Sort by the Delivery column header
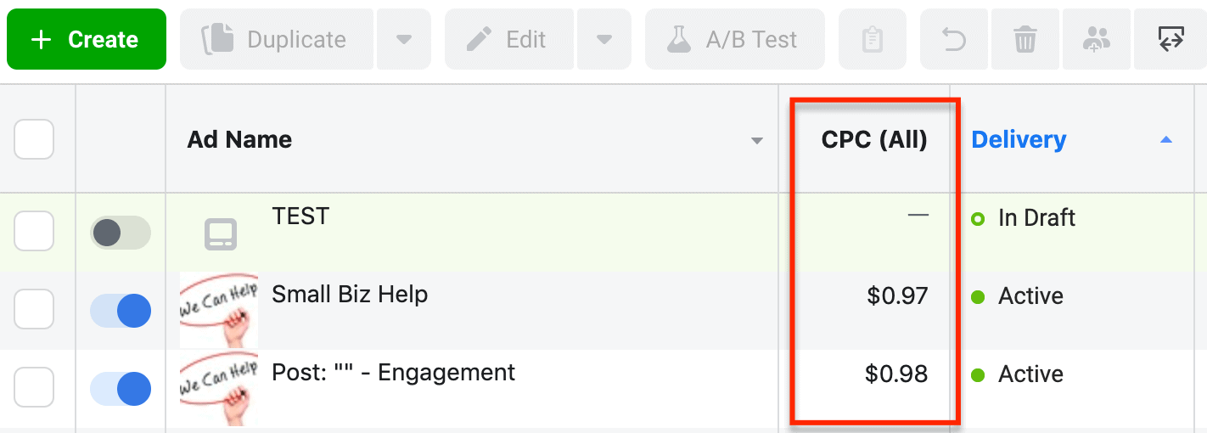The height and width of the screenshot is (433, 1207). [1019, 139]
